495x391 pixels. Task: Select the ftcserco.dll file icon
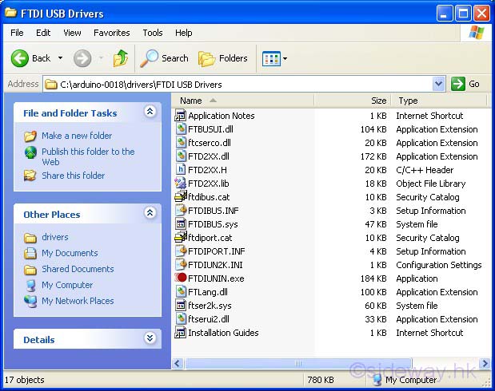tap(181, 143)
